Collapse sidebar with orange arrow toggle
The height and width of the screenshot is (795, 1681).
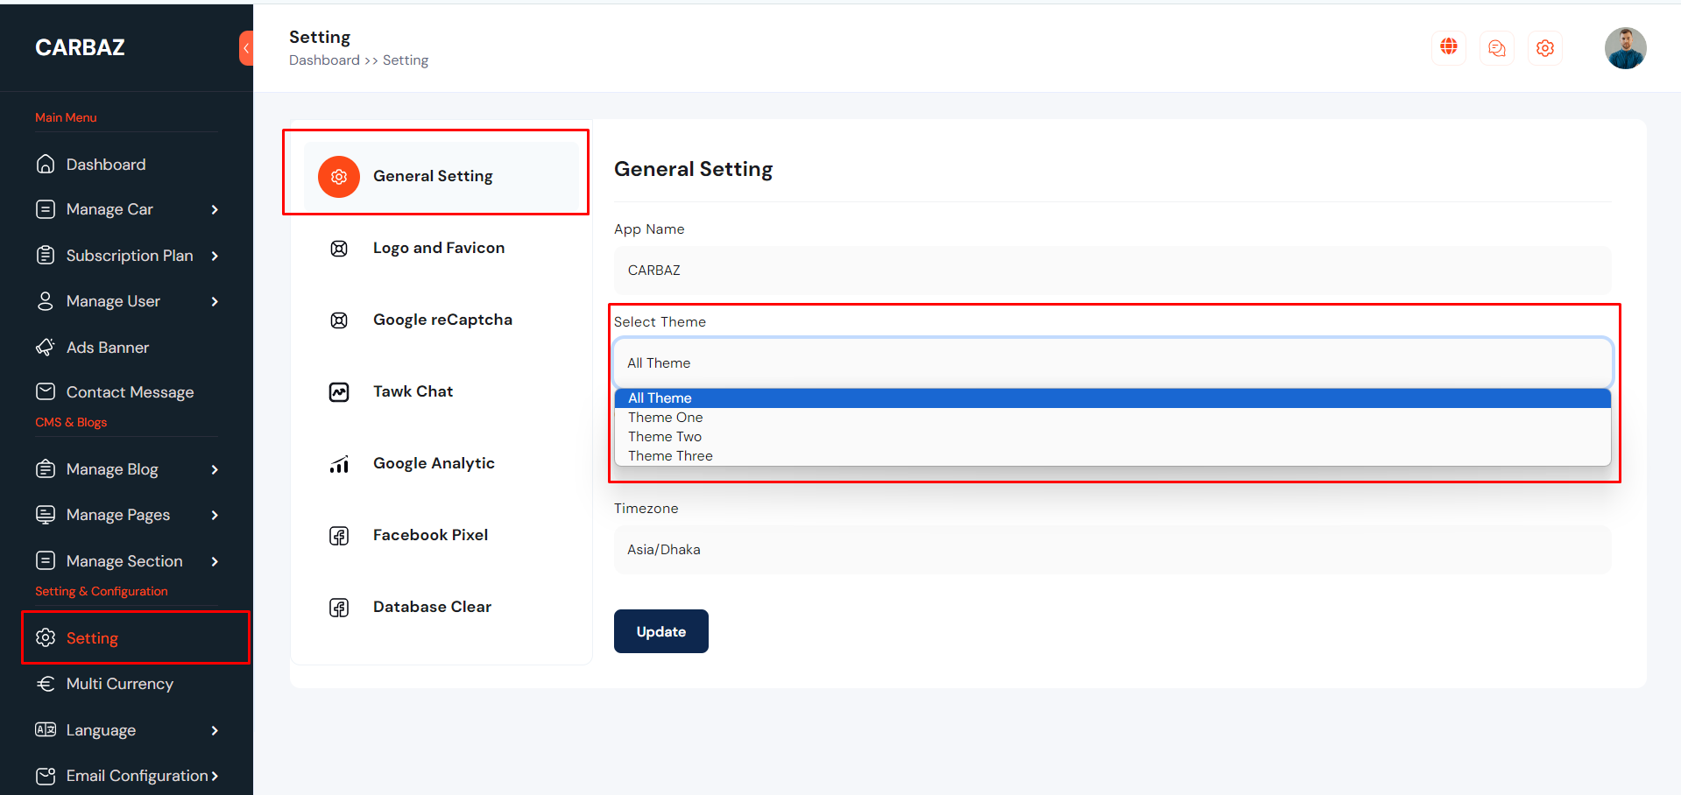pos(246,48)
